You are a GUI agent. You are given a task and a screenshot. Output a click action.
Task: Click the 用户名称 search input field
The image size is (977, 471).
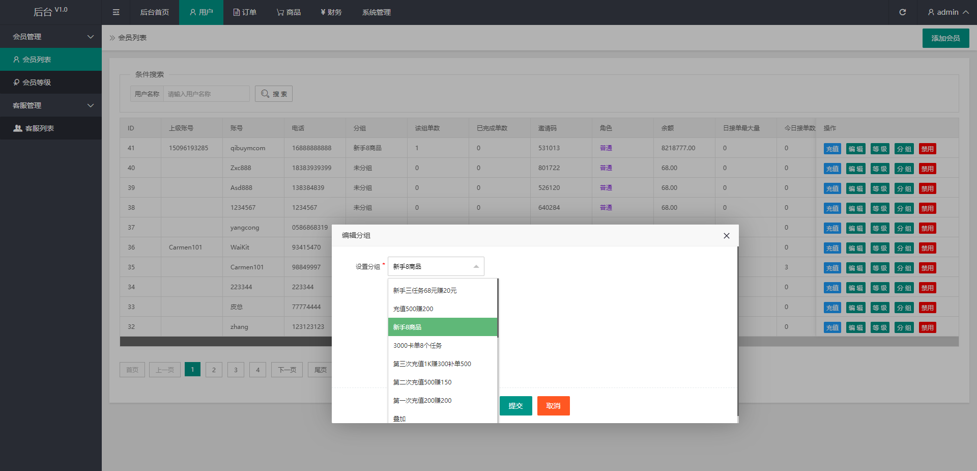(206, 94)
